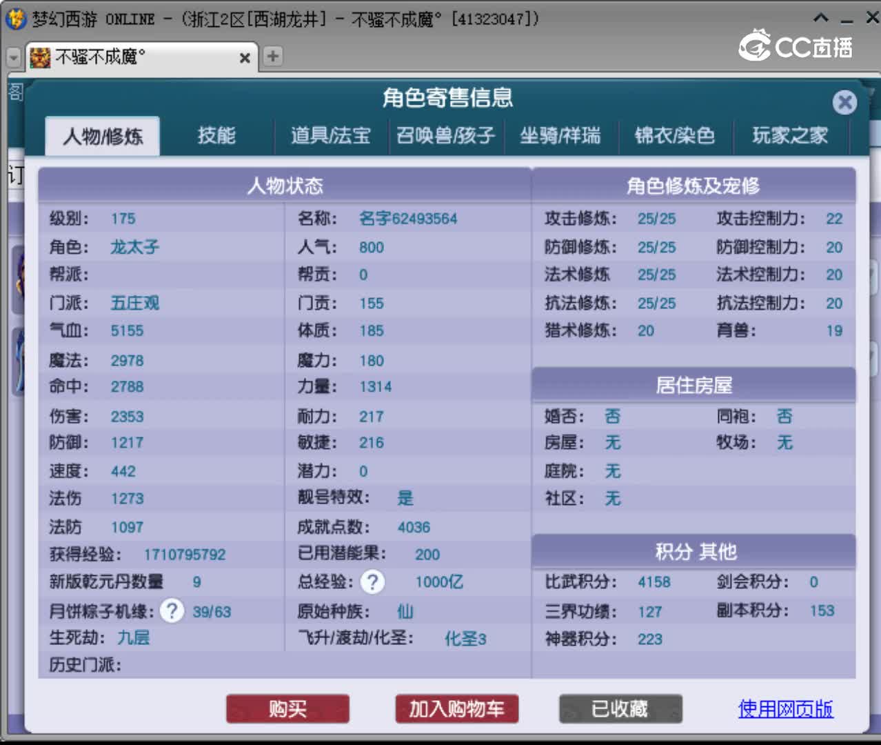Click the 副本积分 value 153
The width and height of the screenshot is (881, 745).
pos(822,610)
